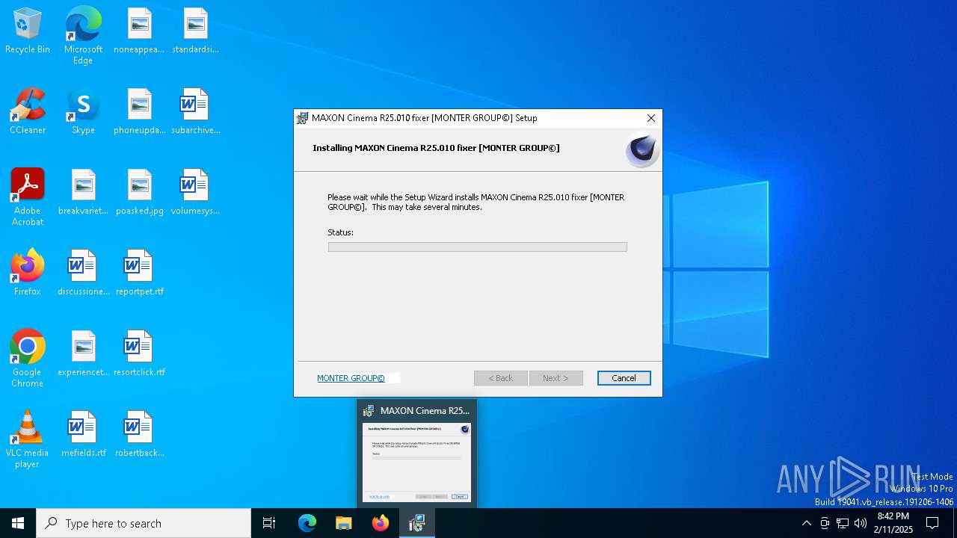Select the discussione... Word document
Screen dimensions: 957x538
83,273
